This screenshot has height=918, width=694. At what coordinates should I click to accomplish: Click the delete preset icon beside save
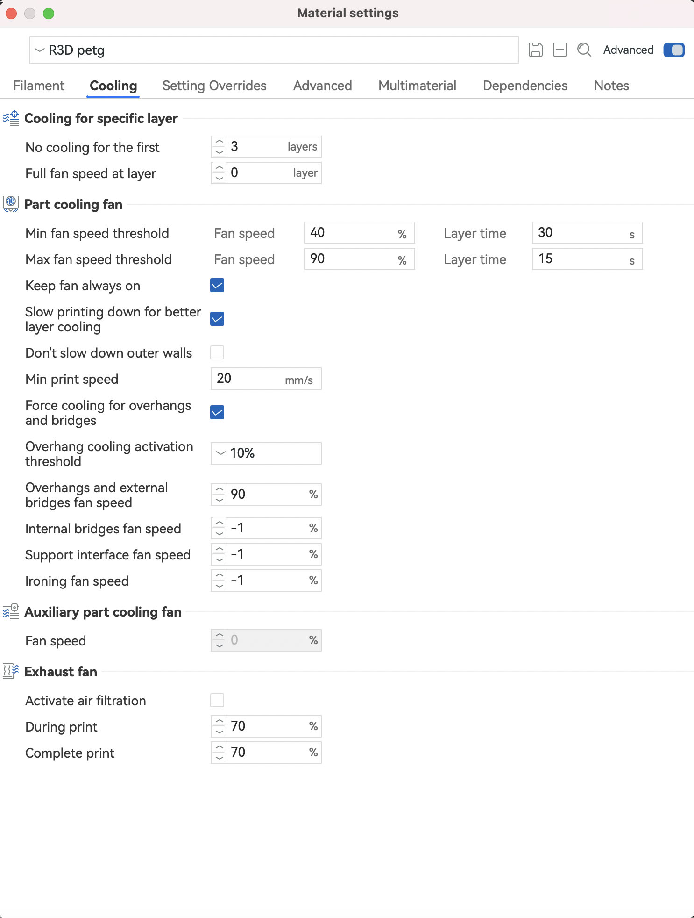(x=559, y=50)
